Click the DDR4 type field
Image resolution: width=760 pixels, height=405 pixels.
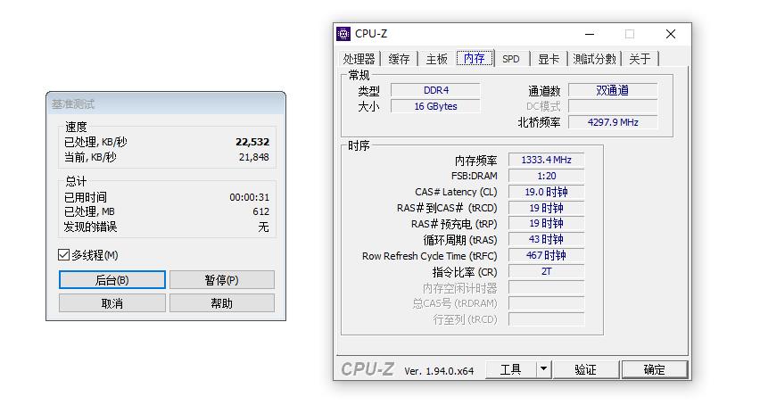click(x=435, y=90)
